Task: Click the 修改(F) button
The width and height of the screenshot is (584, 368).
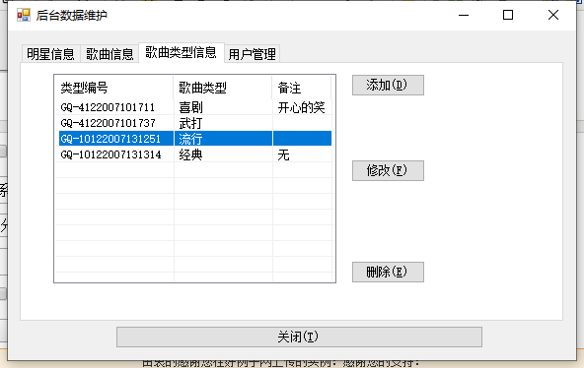Action: (x=388, y=170)
